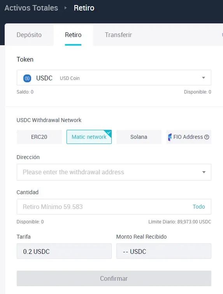Click the FIO protocol logo icon
The image size is (223, 294).
click(170, 137)
